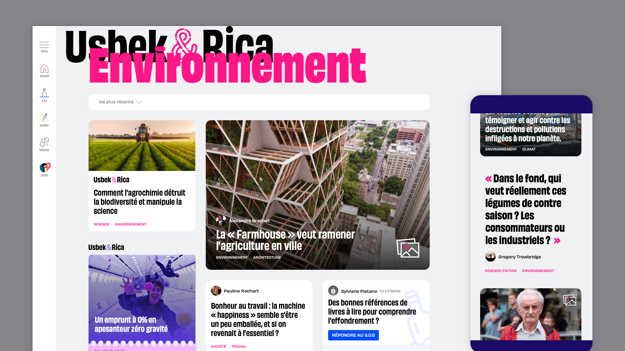Image resolution: width=625 pixels, height=351 pixels.
Task: Click the Environnement page title
Action: (228, 66)
